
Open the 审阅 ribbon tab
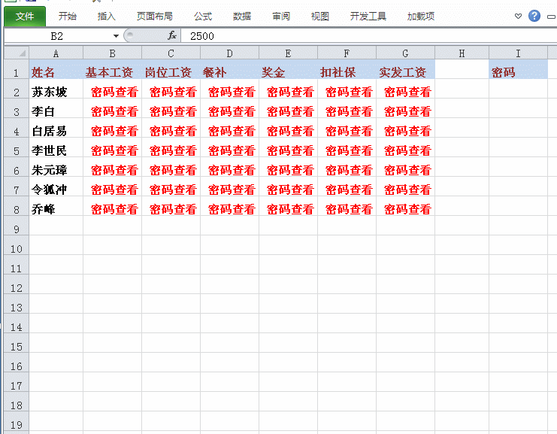[281, 17]
